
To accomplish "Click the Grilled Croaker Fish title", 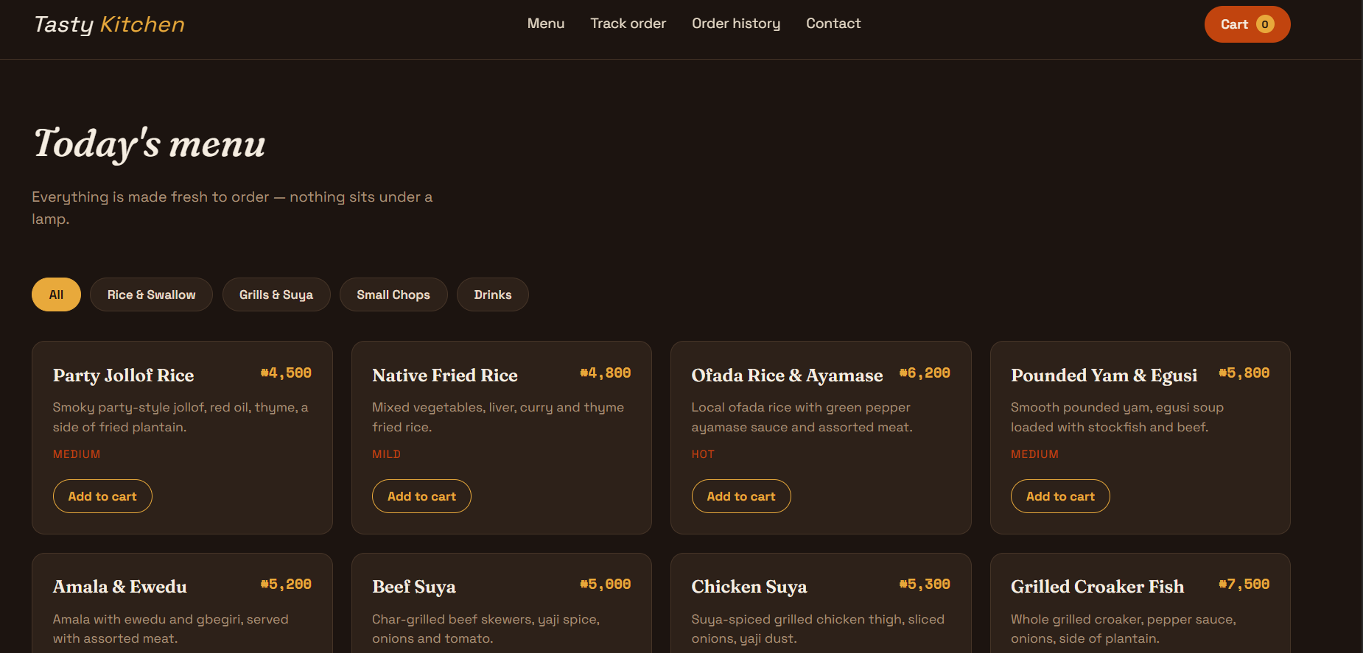I will [x=1098, y=587].
